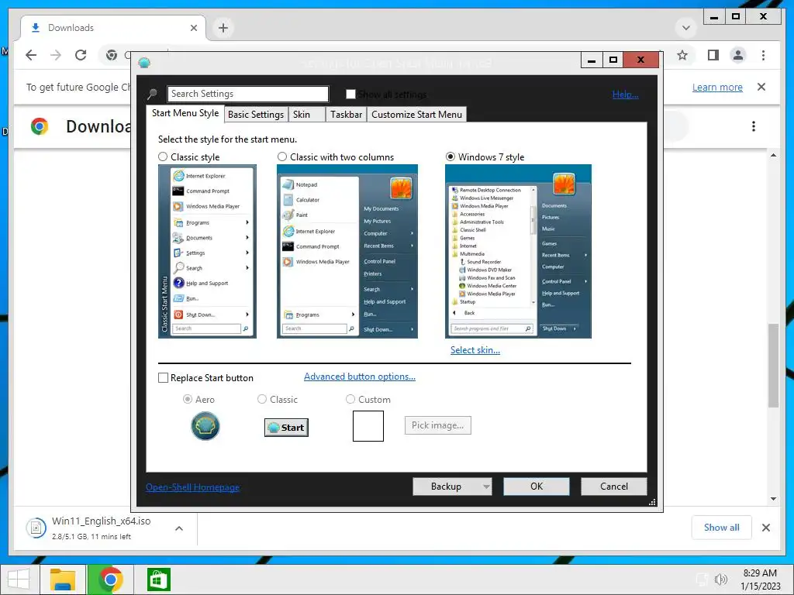This screenshot has width=794, height=595.
Task: Open the Taskbar tab
Action: tap(347, 115)
